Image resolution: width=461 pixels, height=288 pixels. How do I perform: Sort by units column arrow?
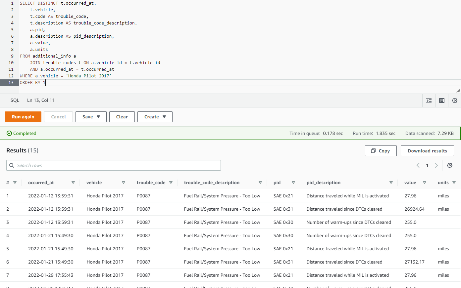pos(454,183)
